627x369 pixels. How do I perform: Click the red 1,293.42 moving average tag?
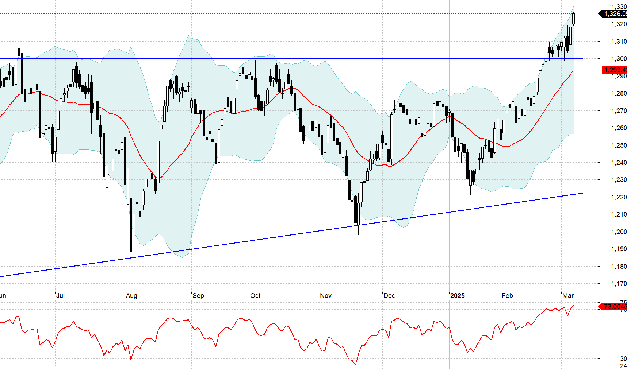[615, 70]
